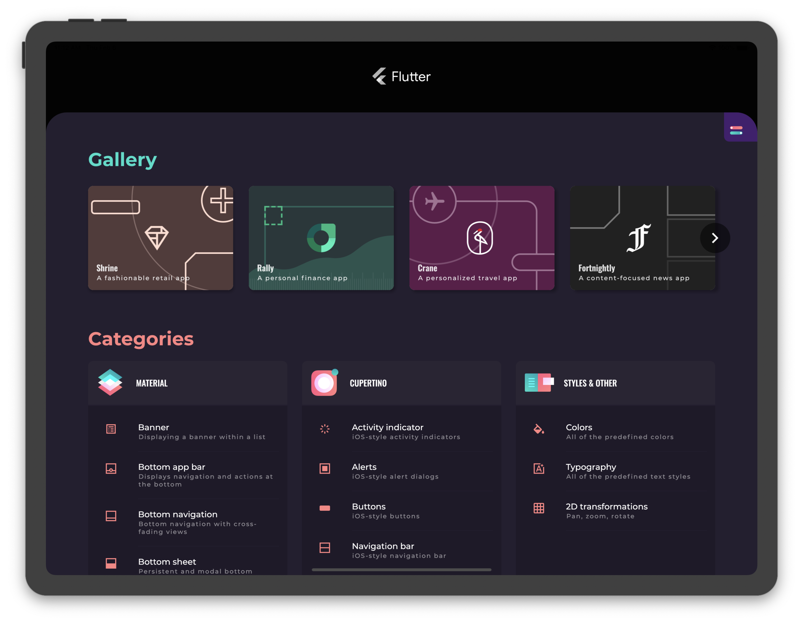803x626 pixels.
Task: Select the Alerts iOS dialogs entry
Action: [401, 471]
